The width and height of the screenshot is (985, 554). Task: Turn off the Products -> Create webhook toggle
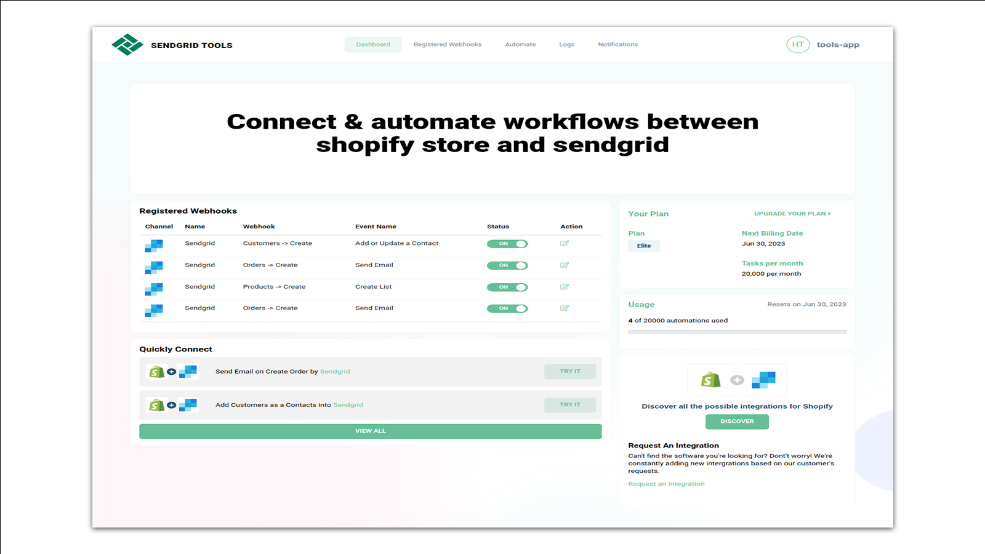pos(507,287)
